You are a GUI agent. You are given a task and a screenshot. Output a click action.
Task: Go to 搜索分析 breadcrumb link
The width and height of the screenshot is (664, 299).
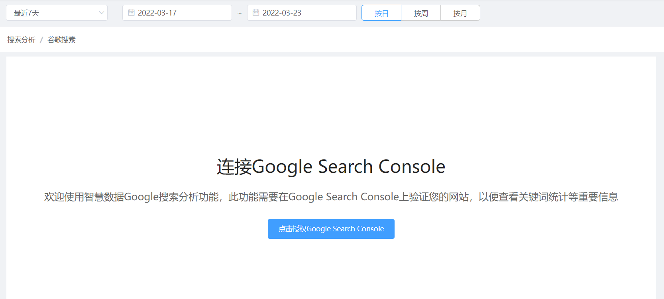click(x=22, y=40)
